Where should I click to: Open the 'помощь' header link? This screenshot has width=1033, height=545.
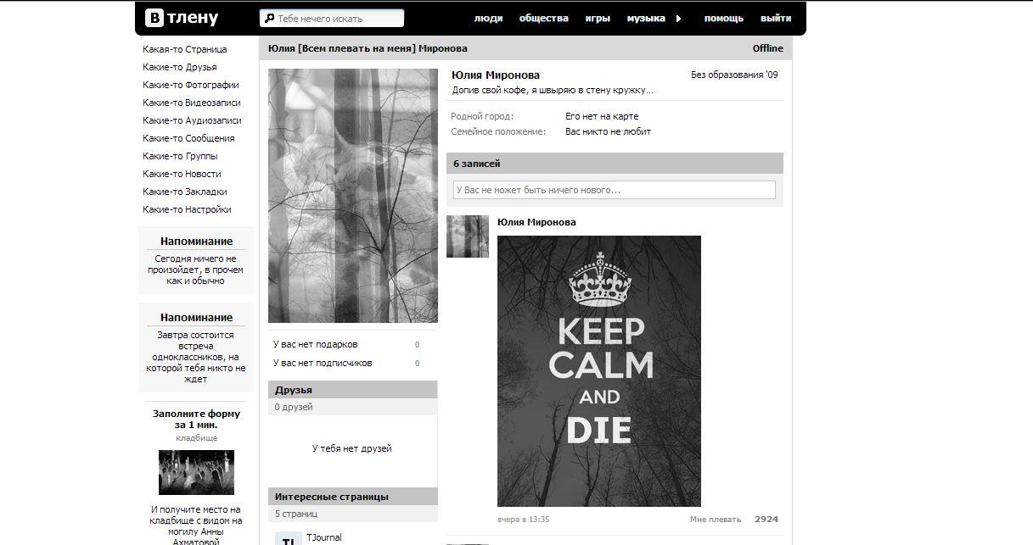click(723, 18)
